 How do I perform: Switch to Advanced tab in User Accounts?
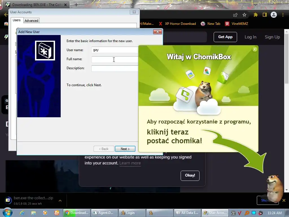(x=31, y=20)
